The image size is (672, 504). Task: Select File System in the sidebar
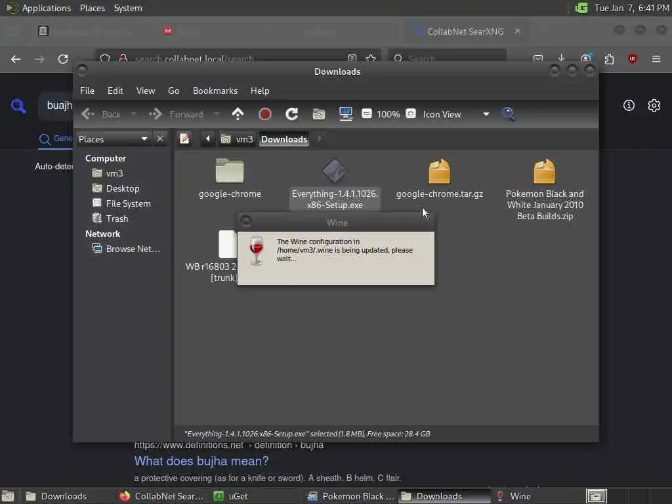121,203
